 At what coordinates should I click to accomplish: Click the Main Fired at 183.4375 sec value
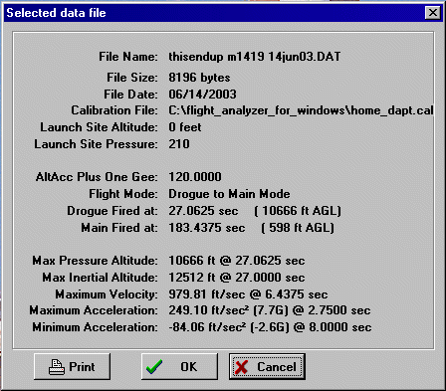207,228
